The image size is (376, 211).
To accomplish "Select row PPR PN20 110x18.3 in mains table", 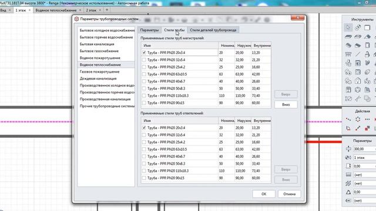I will (x=206, y=96).
